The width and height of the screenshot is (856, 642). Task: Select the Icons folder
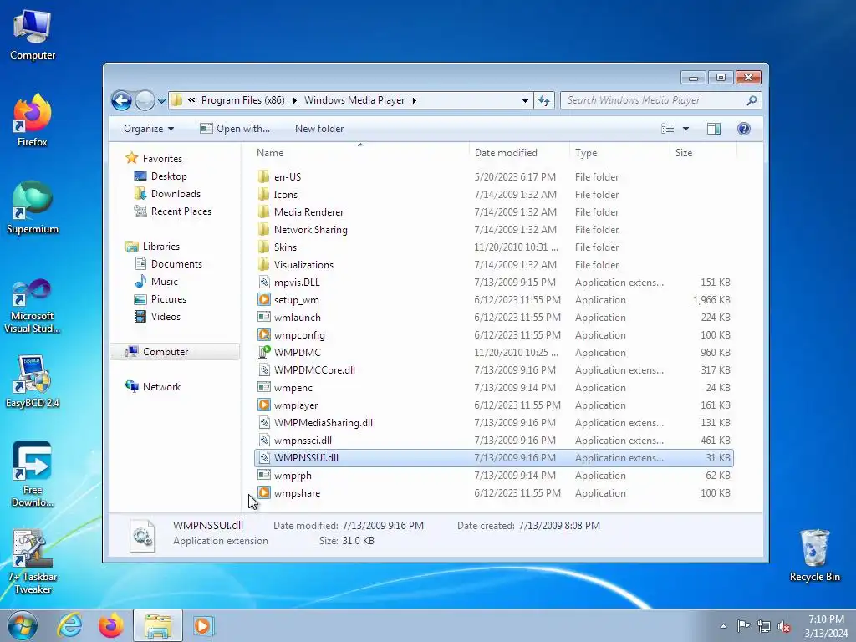pos(493,194)
